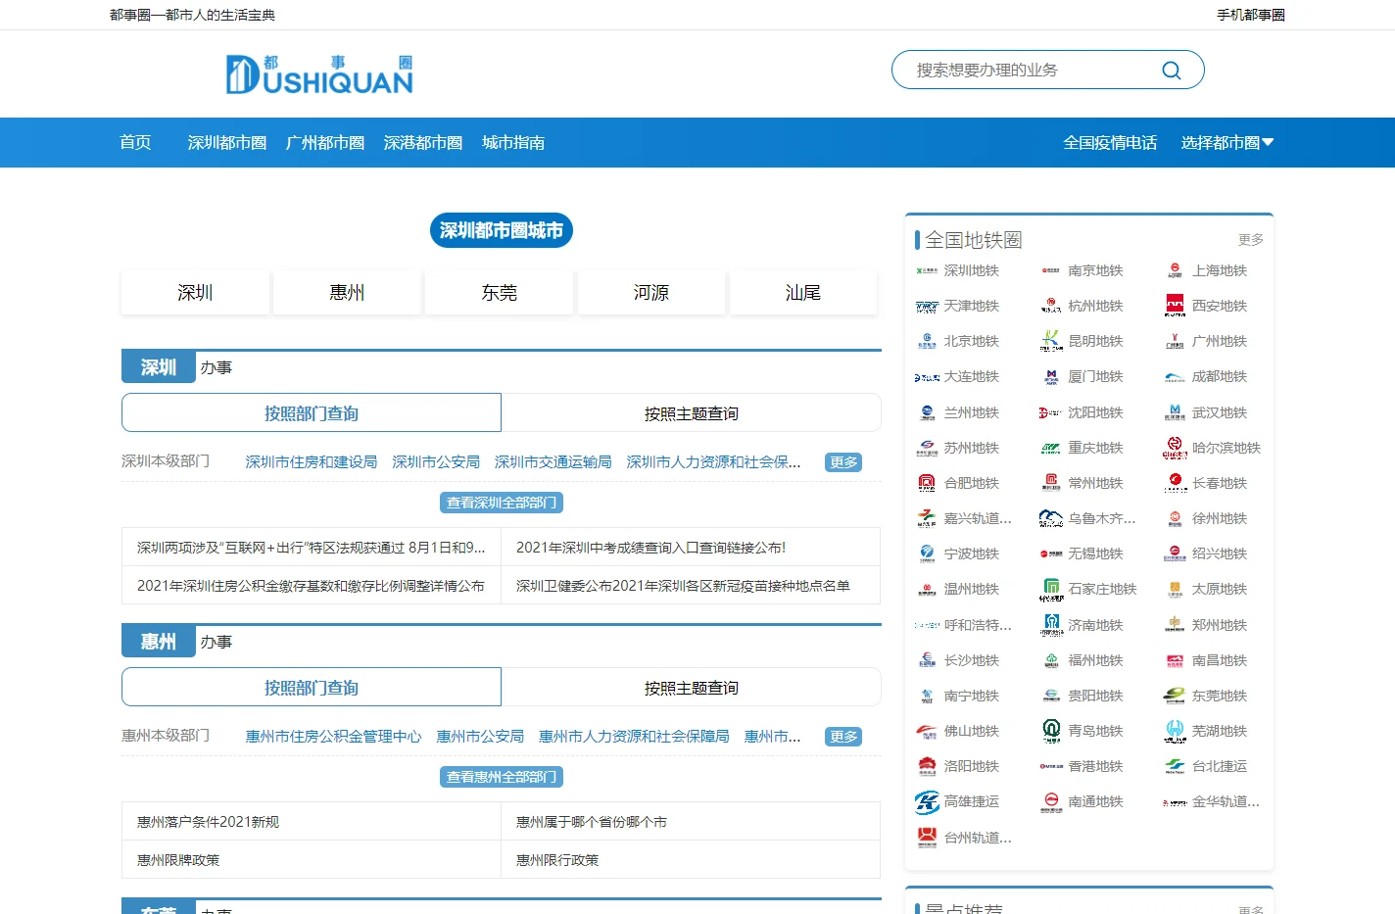
Task: Select 按照主题查询 tab under 深圳
Action: pos(692,413)
